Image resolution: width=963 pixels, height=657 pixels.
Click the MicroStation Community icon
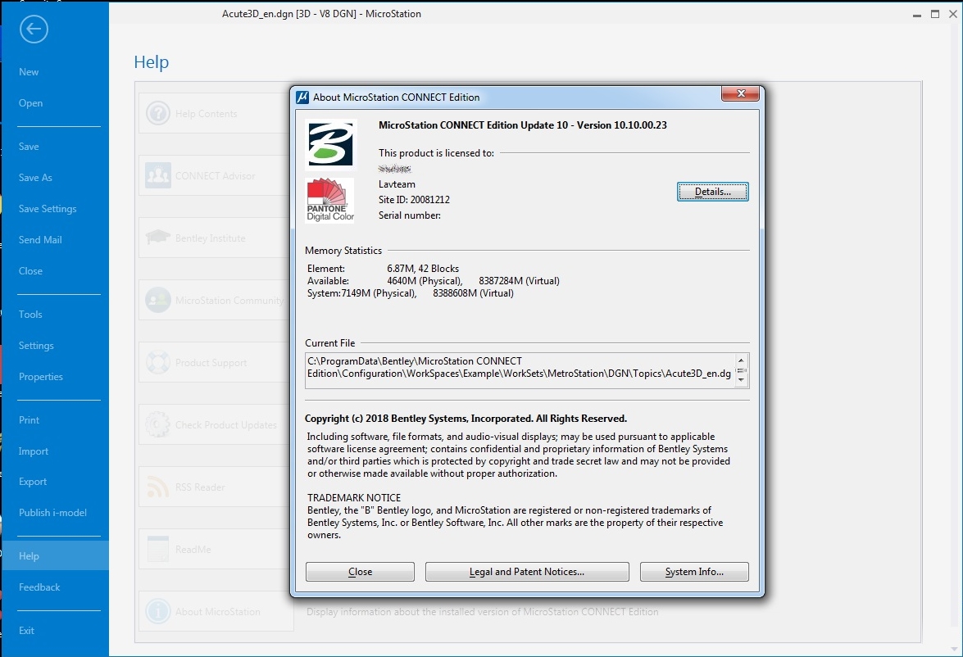click(158, 301)
